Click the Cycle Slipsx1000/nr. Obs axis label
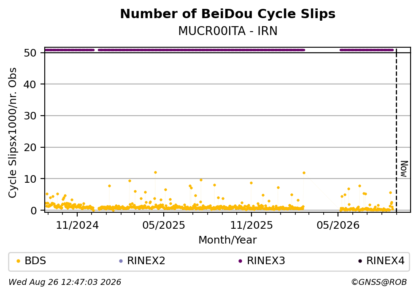The image size is (419, 295). coord(12,133)
